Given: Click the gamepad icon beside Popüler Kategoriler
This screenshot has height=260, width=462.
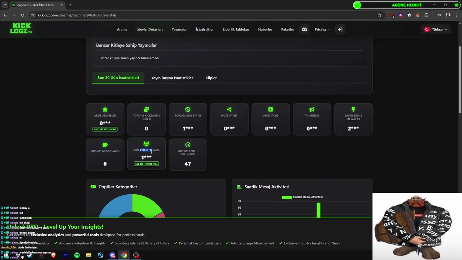Looking at the screenshot, I should [93, 187].
